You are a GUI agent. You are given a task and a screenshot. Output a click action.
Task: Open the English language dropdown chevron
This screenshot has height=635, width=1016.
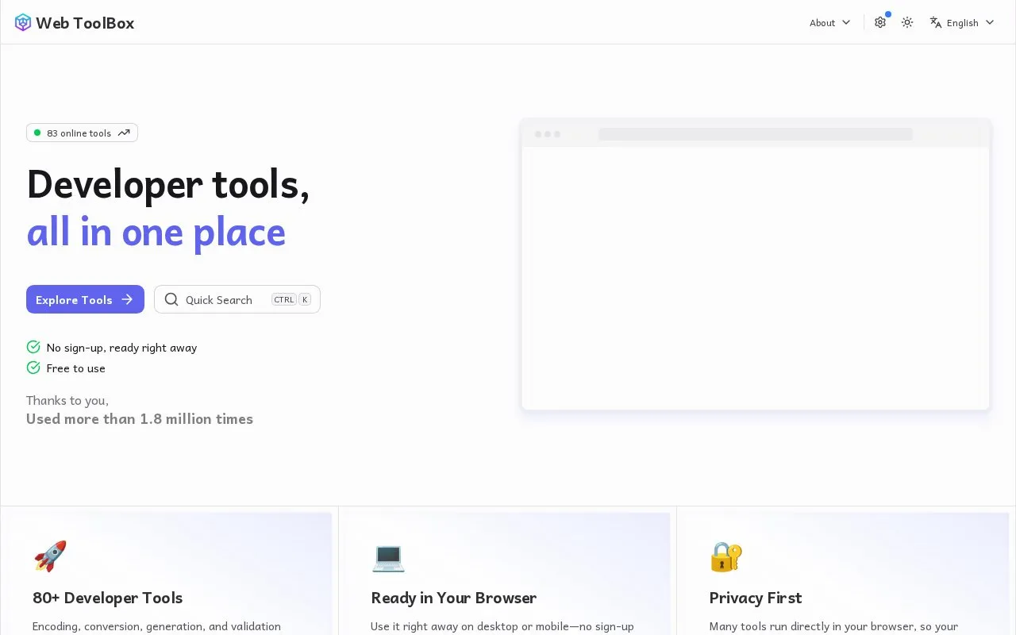990,22
